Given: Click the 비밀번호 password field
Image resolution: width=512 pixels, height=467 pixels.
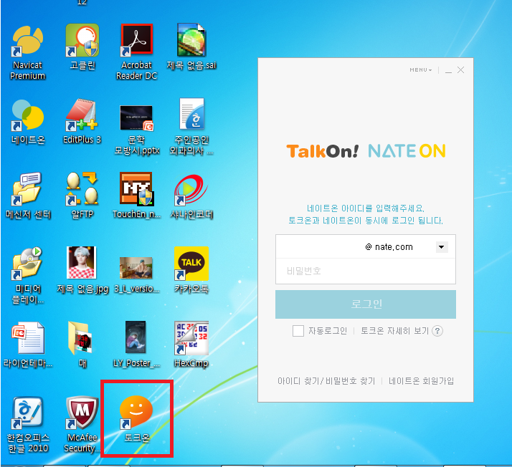Looking at the screenshot, I should [x=366, y=271].
